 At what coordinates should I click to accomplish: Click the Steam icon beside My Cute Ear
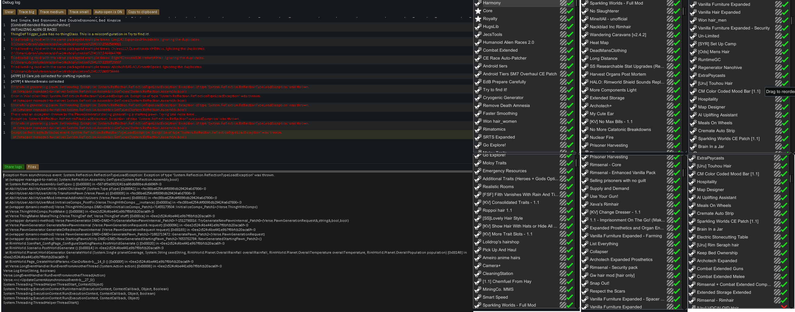tap(585, 114)
